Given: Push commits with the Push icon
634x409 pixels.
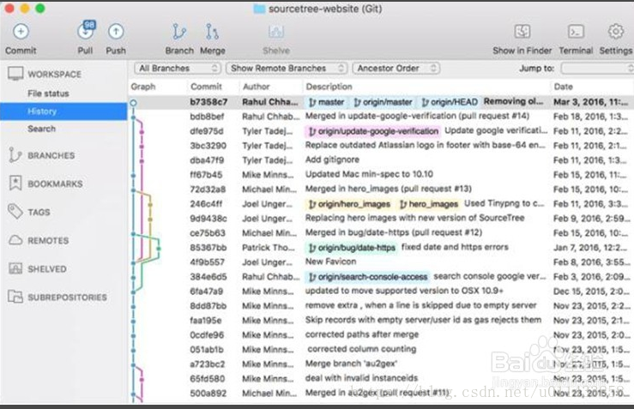Looking at the screenshot, I should click(116, 32).
